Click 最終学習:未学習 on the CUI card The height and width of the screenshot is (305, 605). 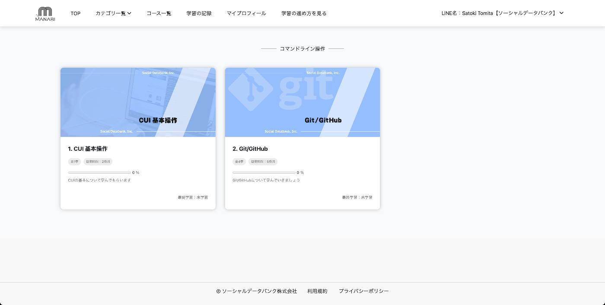(193, 197)
